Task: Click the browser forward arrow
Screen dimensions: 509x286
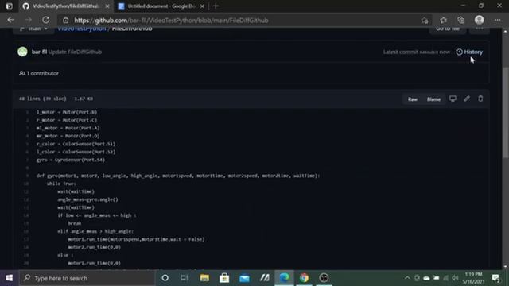Action: click(29, 20)
